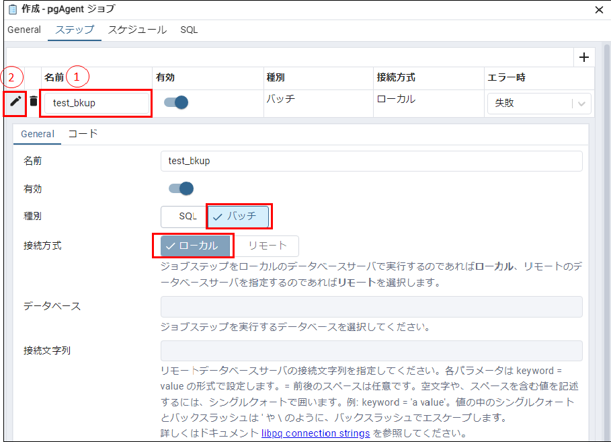Click the plus icon to add a step
Viewport: 611px width, 442px height.
tap(583, 58)
